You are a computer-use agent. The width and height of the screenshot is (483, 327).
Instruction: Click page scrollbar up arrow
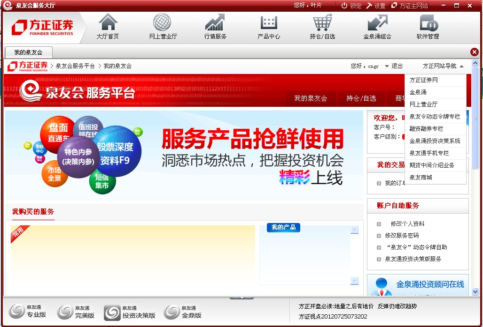[x=475, y=63]
